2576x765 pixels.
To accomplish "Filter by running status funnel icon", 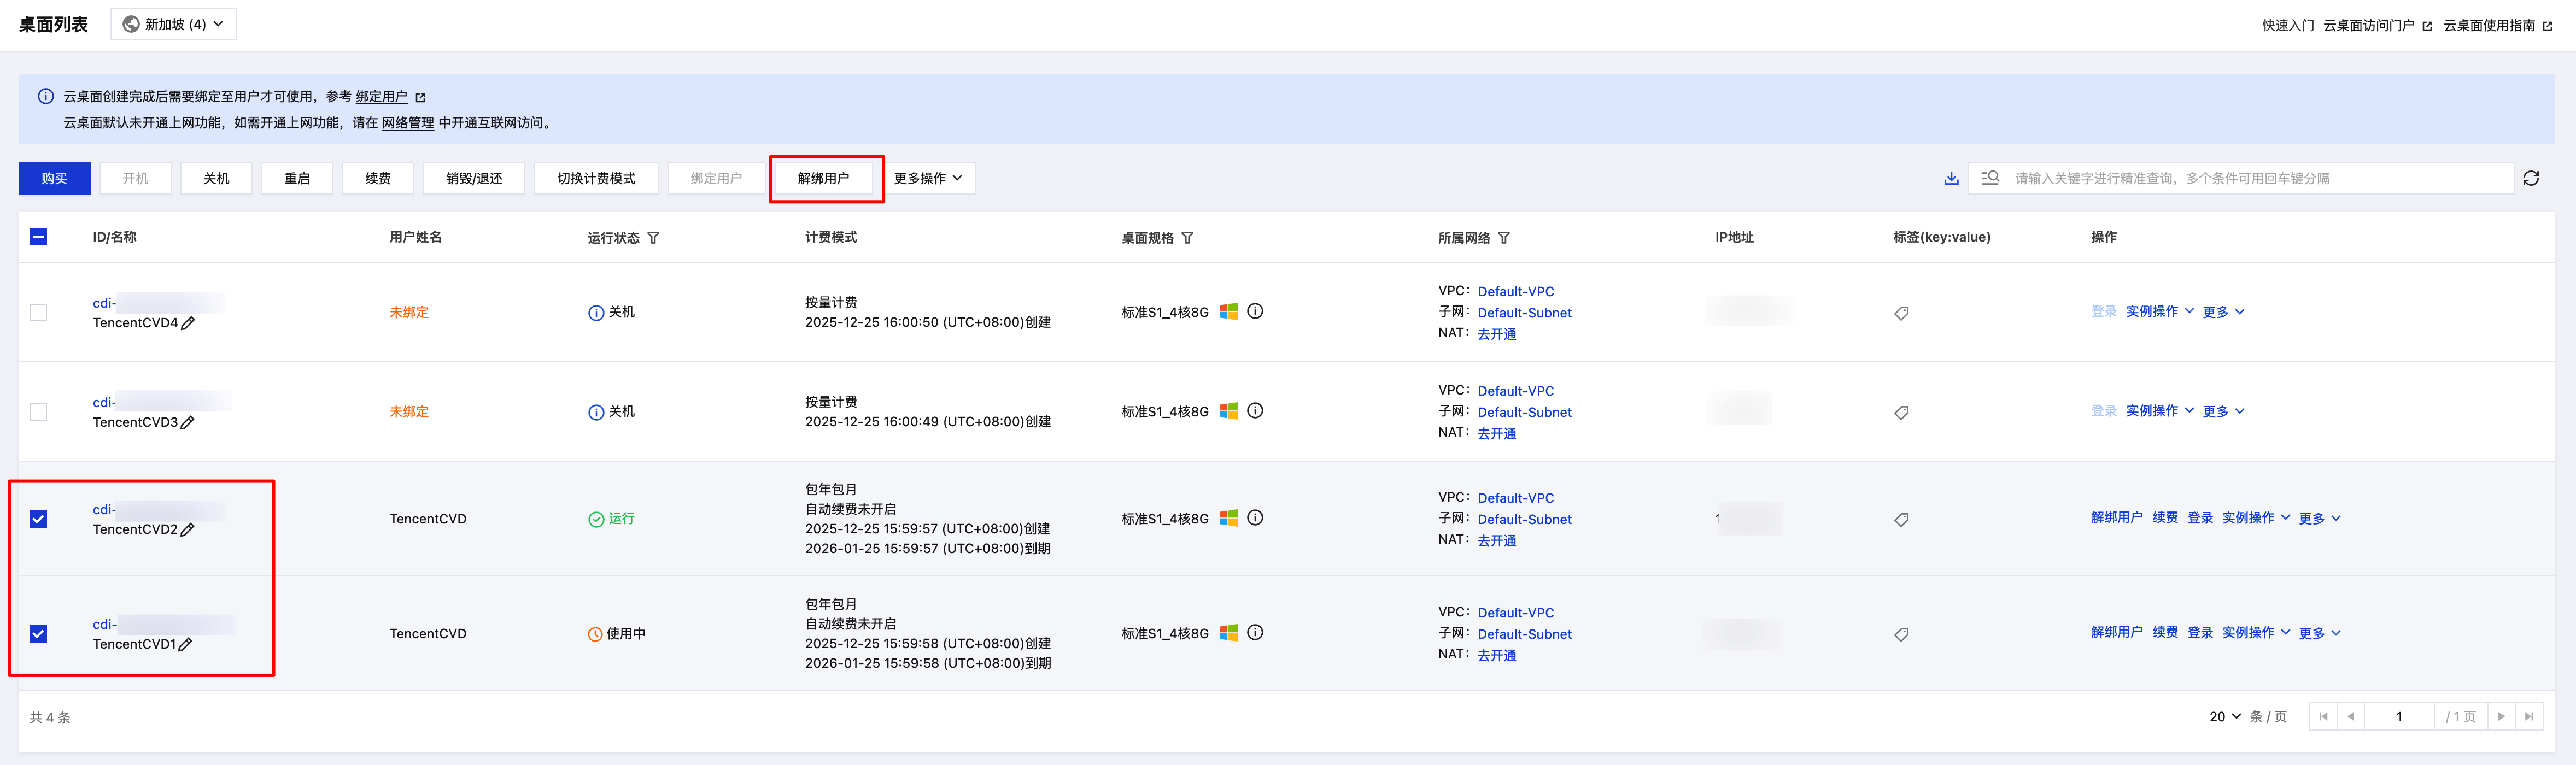I will (653, 238).
